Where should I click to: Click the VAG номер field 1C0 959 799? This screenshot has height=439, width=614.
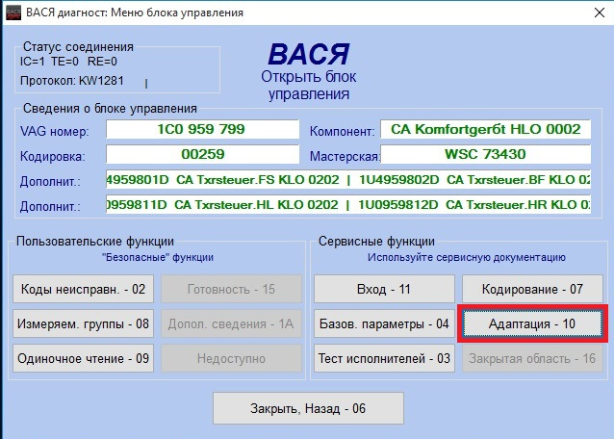(x=202, y=129)
